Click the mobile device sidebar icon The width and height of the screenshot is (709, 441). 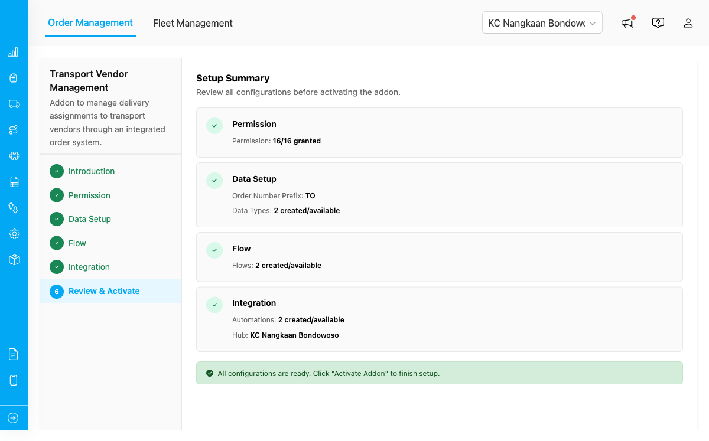[x=14, y=380]
